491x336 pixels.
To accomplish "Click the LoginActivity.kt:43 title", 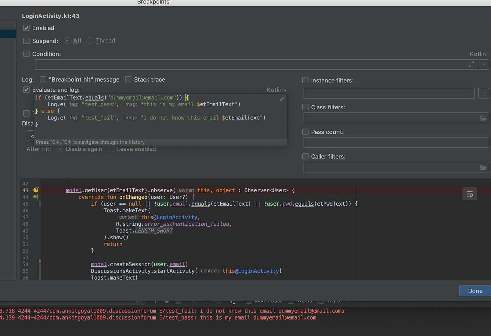I will [51, 16].
